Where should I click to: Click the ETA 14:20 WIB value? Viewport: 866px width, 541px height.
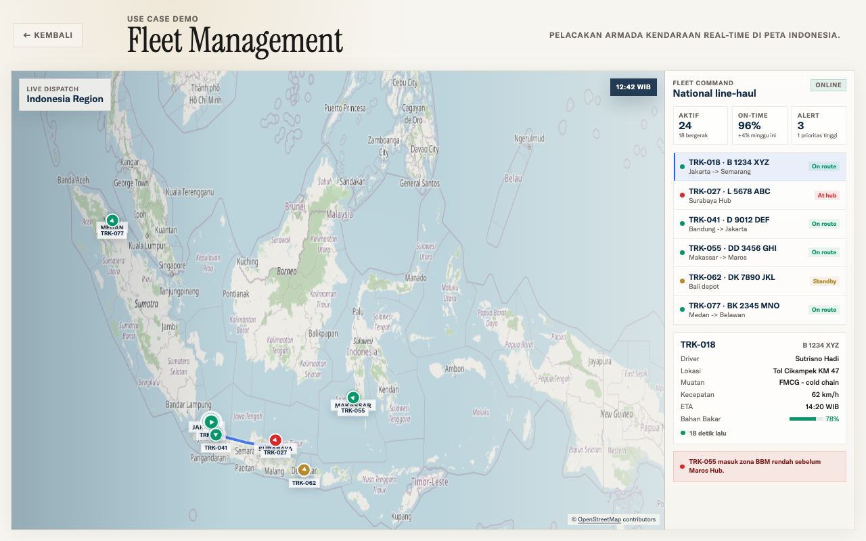(x=822, y=407)
